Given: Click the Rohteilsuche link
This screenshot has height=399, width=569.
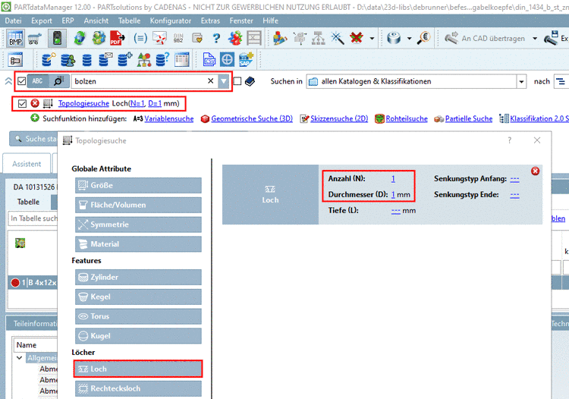Looking at the screenshot, I should (x=407, y=118).
